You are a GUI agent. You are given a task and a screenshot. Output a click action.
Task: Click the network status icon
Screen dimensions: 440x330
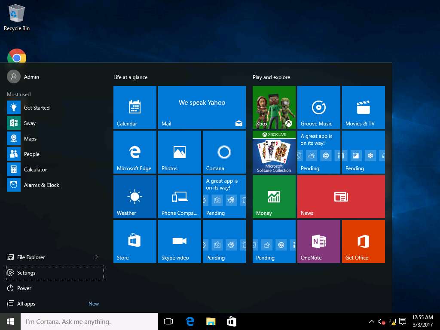tap(392, 321)
